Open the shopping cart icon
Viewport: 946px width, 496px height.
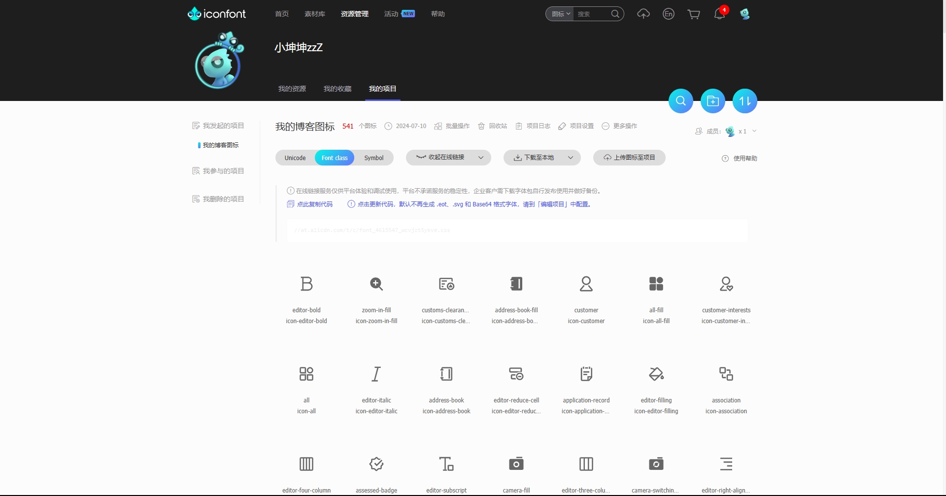click(694, 14)
